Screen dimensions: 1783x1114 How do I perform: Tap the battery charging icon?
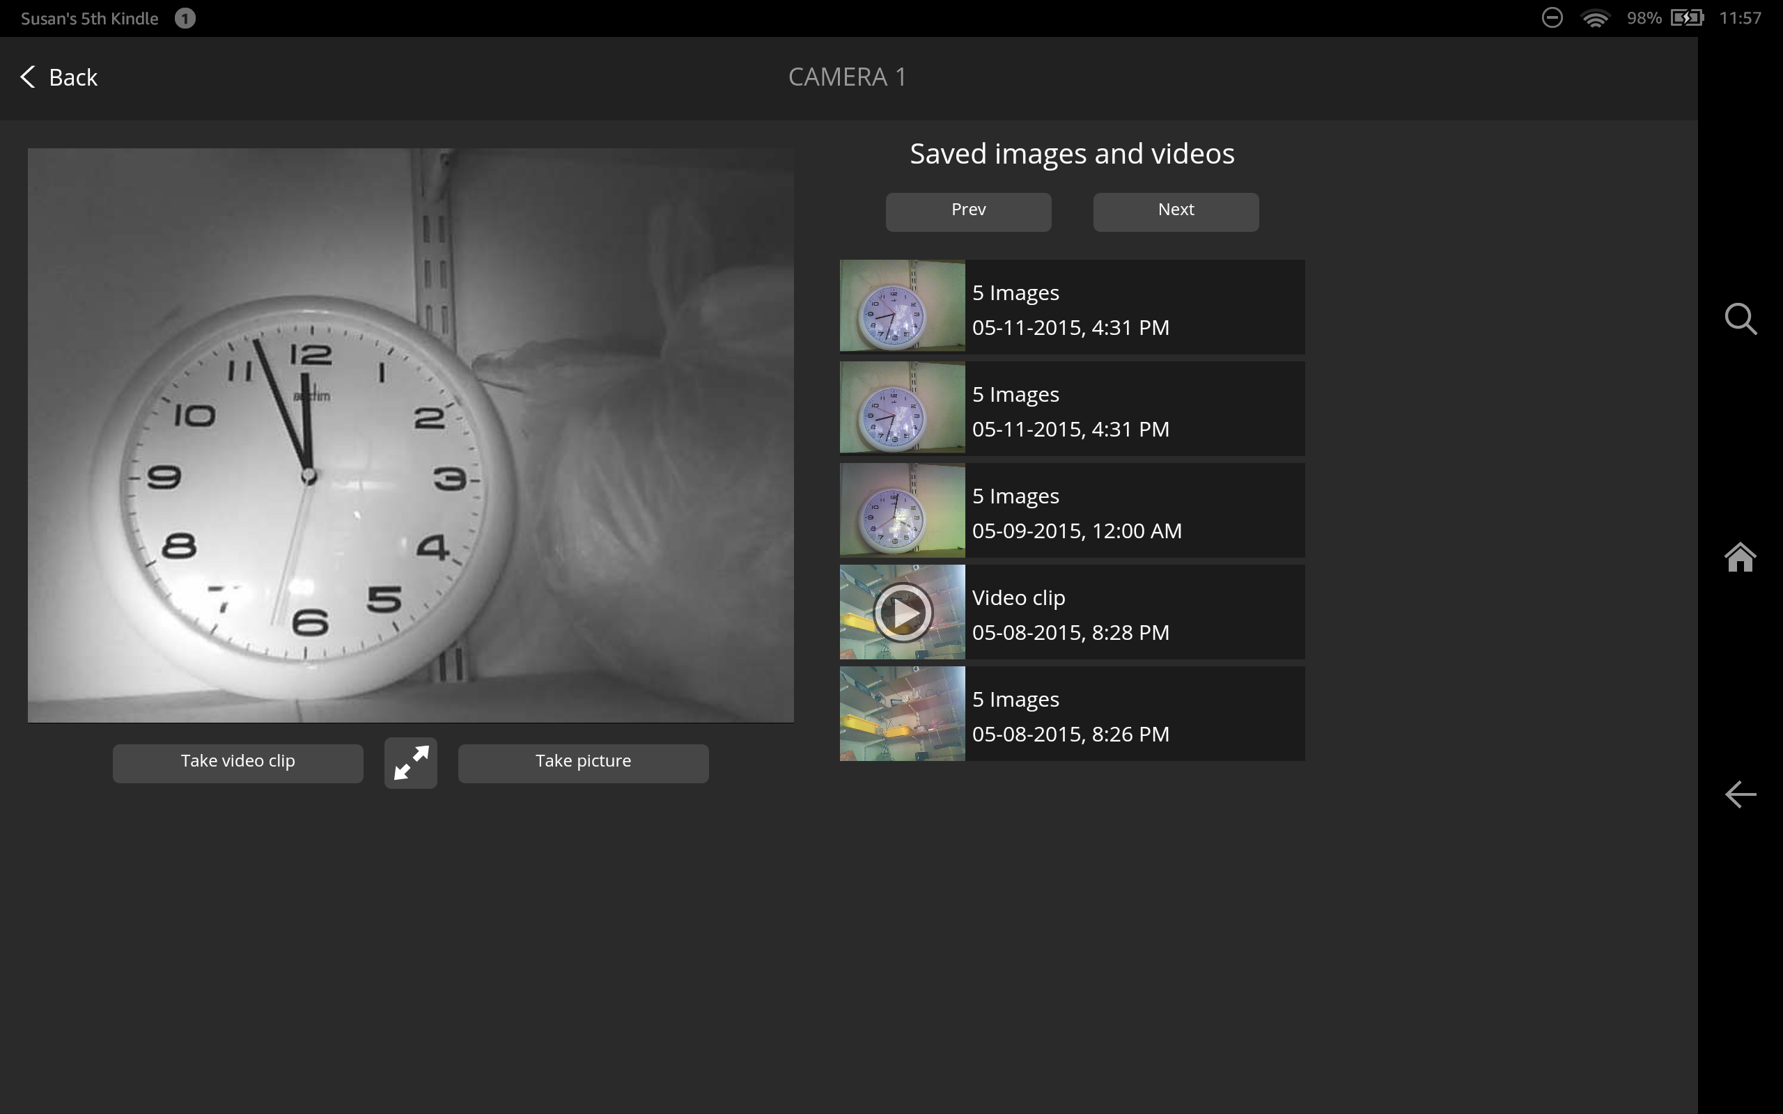point(1686,18)
